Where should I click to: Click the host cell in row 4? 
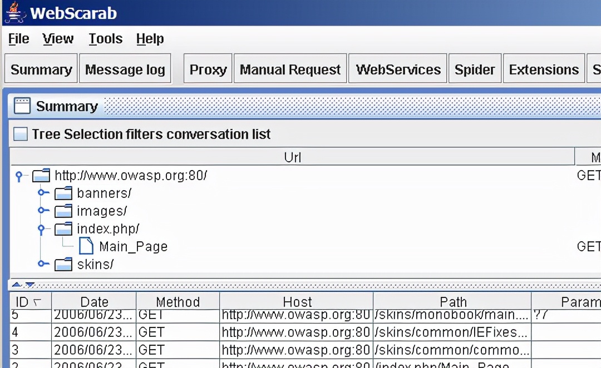[x=297, y=332]
